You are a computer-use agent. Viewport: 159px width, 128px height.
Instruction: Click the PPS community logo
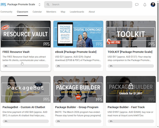tap(3, 5)
